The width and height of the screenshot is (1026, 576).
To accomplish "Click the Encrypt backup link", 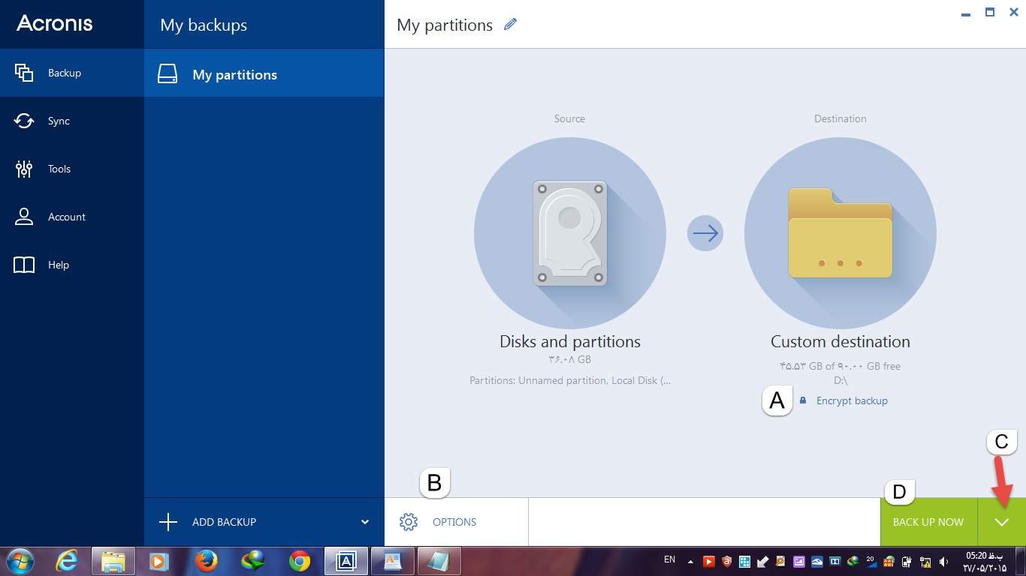I will (x=852, y=400).
